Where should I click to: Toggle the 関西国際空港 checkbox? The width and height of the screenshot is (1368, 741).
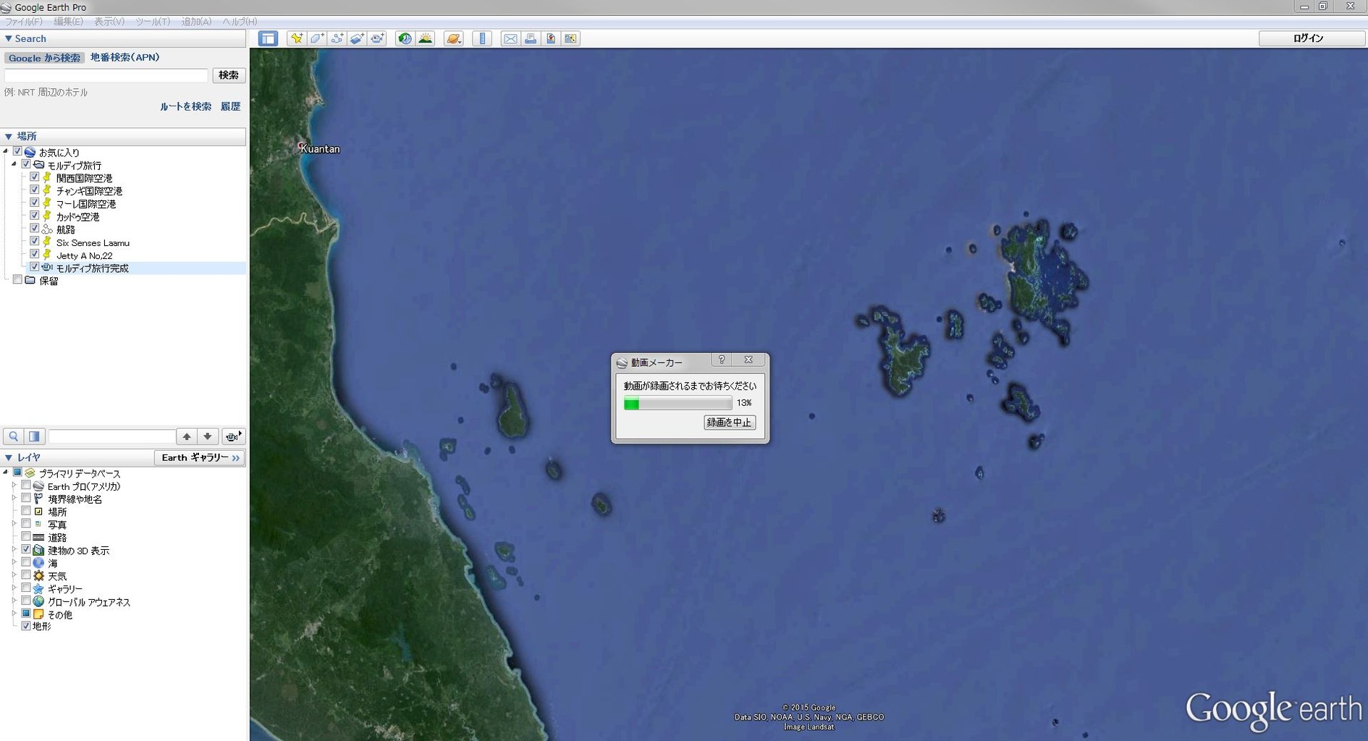34,177
